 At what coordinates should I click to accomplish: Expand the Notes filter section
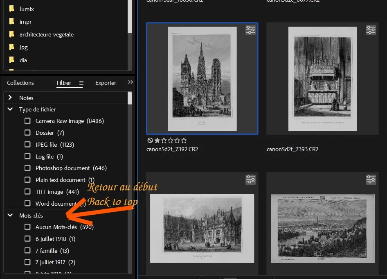point(10,98)
